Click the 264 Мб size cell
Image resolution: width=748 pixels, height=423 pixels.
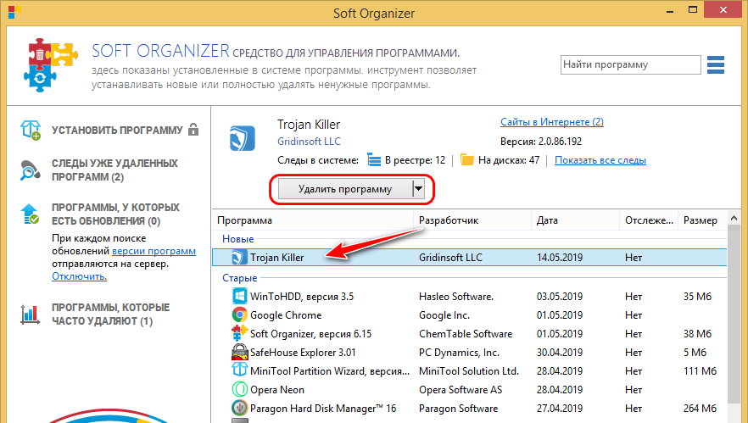pos(700,409)
